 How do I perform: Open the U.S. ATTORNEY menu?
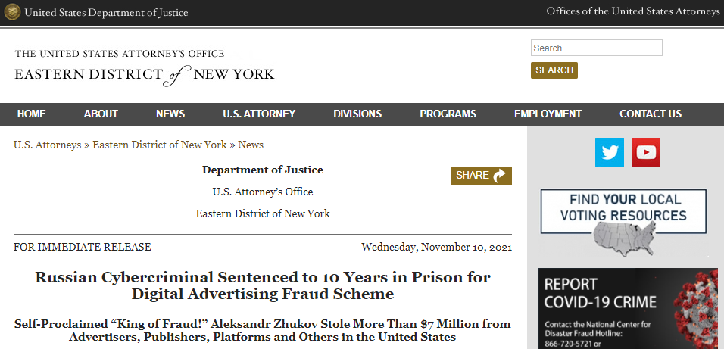coord(259,114)
